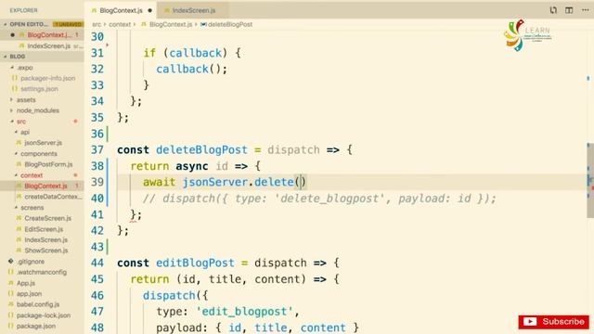
Task: Click the 'edit_blogpost' string on line 47
Action: [244, 312]
